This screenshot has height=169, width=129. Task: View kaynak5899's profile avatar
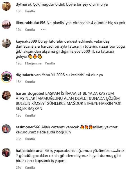pos(6,43)
